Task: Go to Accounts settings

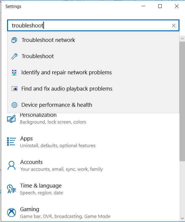Action: [x=55, y=165]
